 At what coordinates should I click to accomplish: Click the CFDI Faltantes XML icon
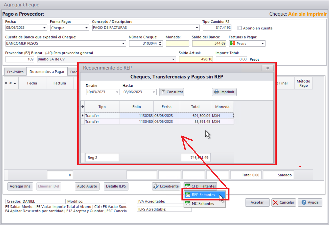coord(188,186)
